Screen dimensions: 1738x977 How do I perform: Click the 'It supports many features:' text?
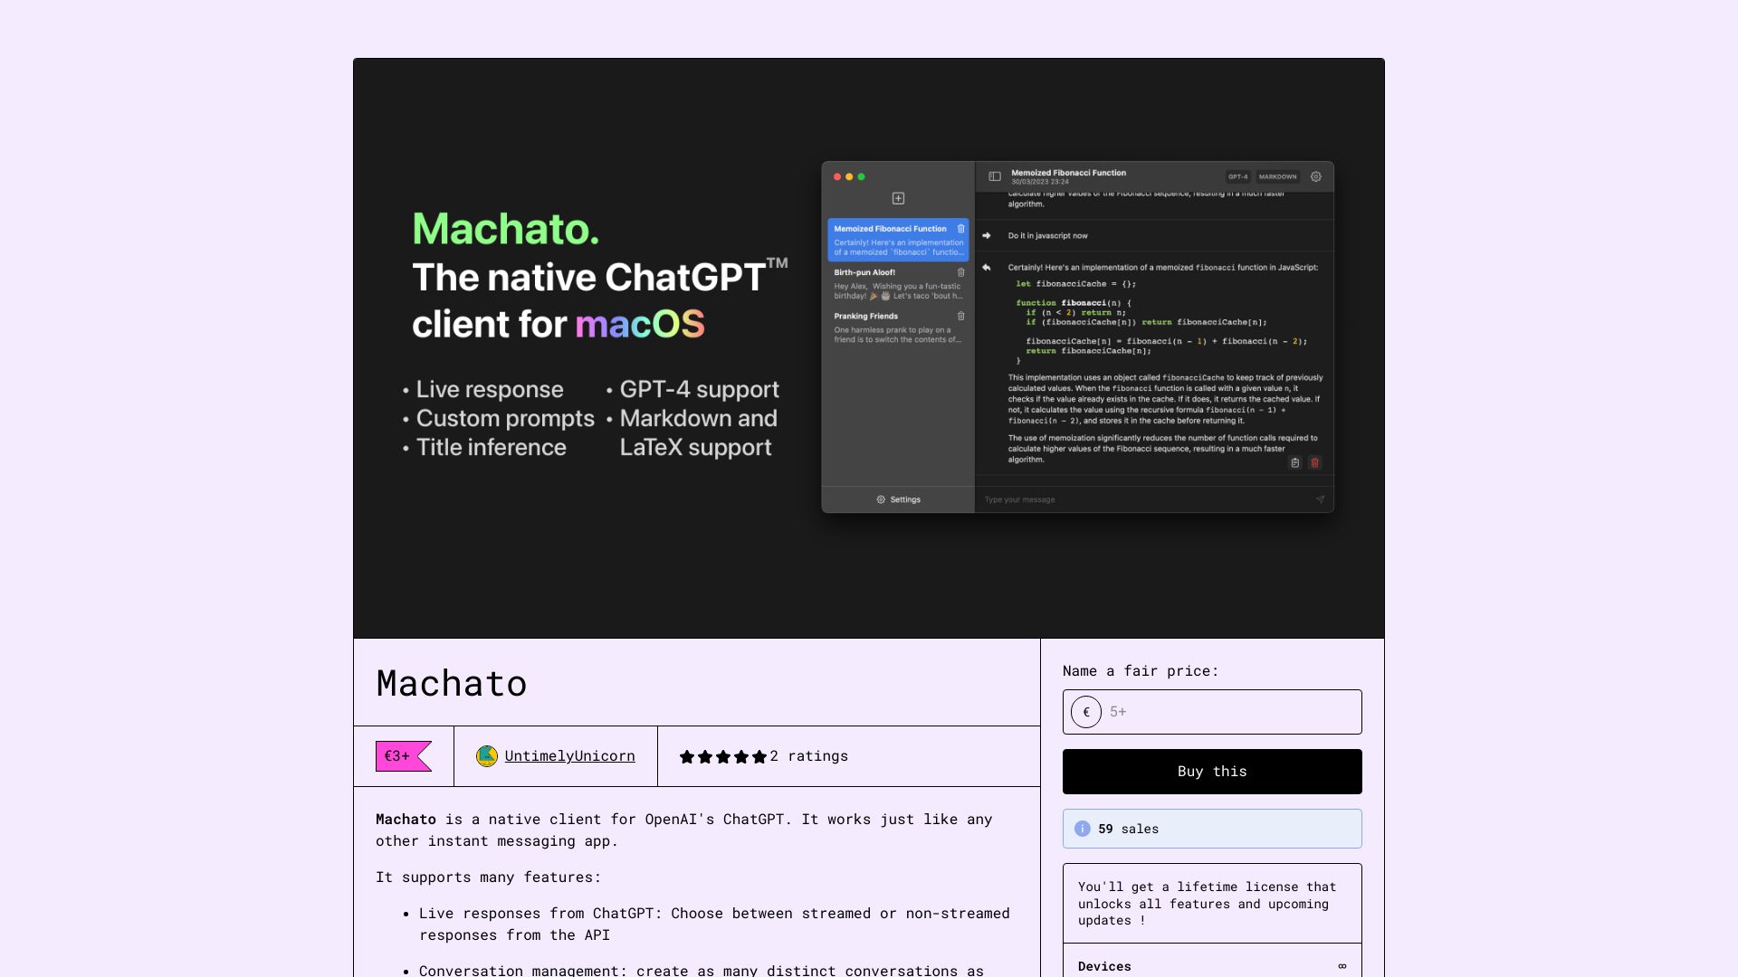pyautogui.click(x=488, y=877)
